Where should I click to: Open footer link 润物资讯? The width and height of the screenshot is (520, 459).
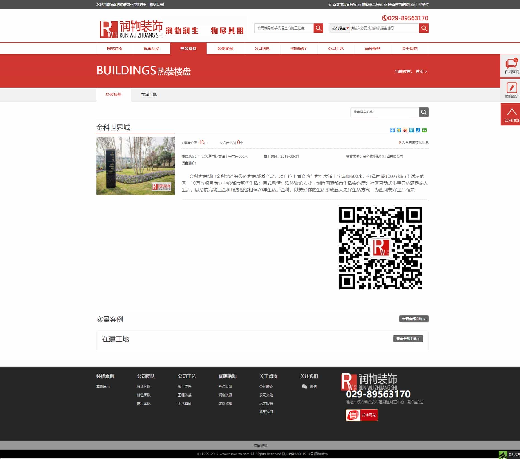pyautogui.click(x=225, y=395)
